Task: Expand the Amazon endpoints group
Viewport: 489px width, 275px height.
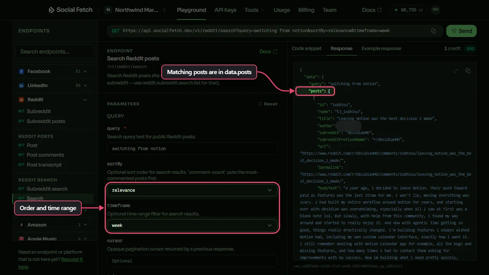Action: tap(85, 225)
